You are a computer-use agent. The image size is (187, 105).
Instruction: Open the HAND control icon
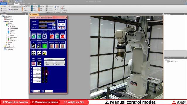pyautogui.click(x=39, y=53)
